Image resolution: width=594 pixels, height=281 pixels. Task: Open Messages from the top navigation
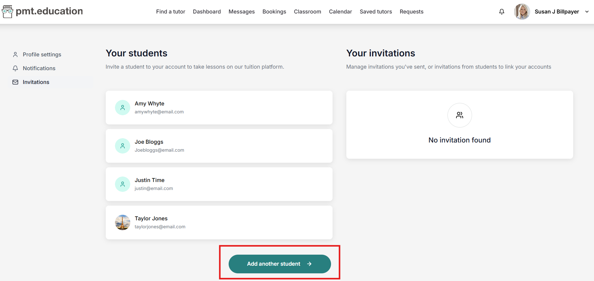coord(242,12)
